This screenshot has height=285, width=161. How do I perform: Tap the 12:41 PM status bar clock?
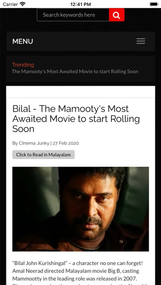coord(80,4)
